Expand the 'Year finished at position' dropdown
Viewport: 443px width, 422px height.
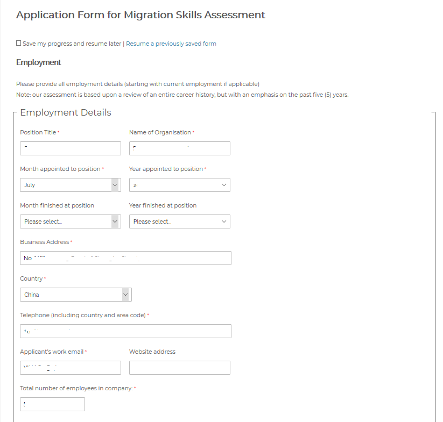coord(180,221)
